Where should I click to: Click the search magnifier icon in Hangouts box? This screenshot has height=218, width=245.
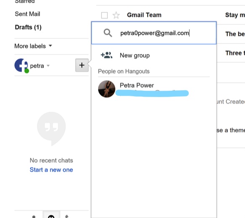click(x=108, y=33)
